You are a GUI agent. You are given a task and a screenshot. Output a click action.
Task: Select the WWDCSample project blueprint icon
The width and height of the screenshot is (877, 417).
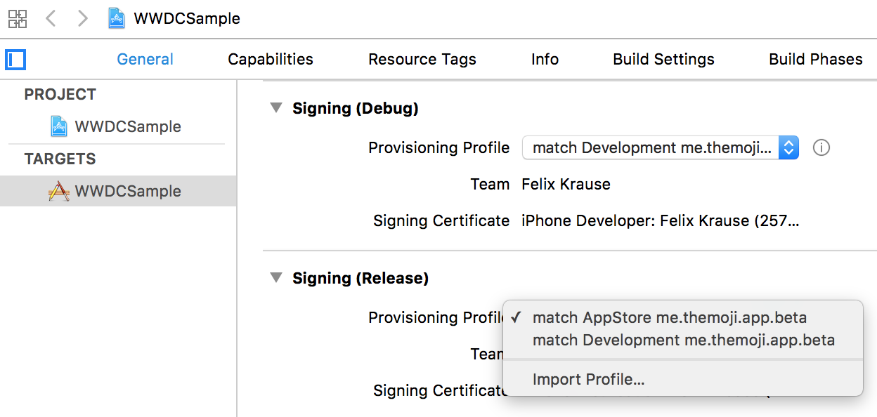[x=59, y=126]
